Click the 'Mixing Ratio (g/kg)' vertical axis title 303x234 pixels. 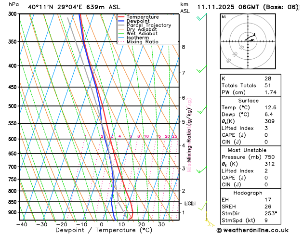pos(189,135)
